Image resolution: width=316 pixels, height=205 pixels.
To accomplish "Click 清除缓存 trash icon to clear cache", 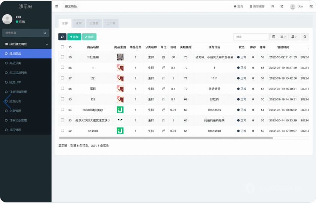I will click(x=257, y=6).
